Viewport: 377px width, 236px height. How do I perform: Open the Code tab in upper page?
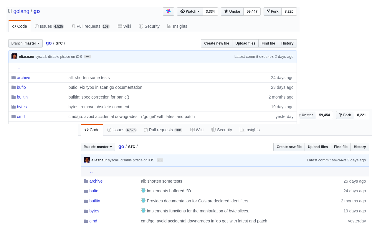19,26
